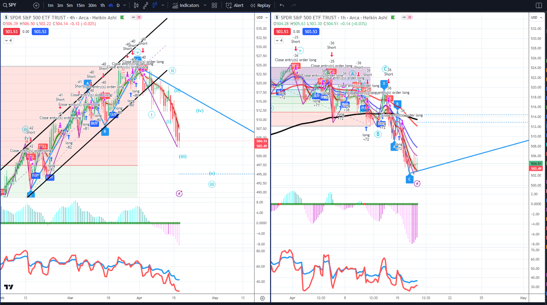This screenshot has height=305, width=547.
Task: Select the active 4h timeframe
Action: tap(110, 6)
